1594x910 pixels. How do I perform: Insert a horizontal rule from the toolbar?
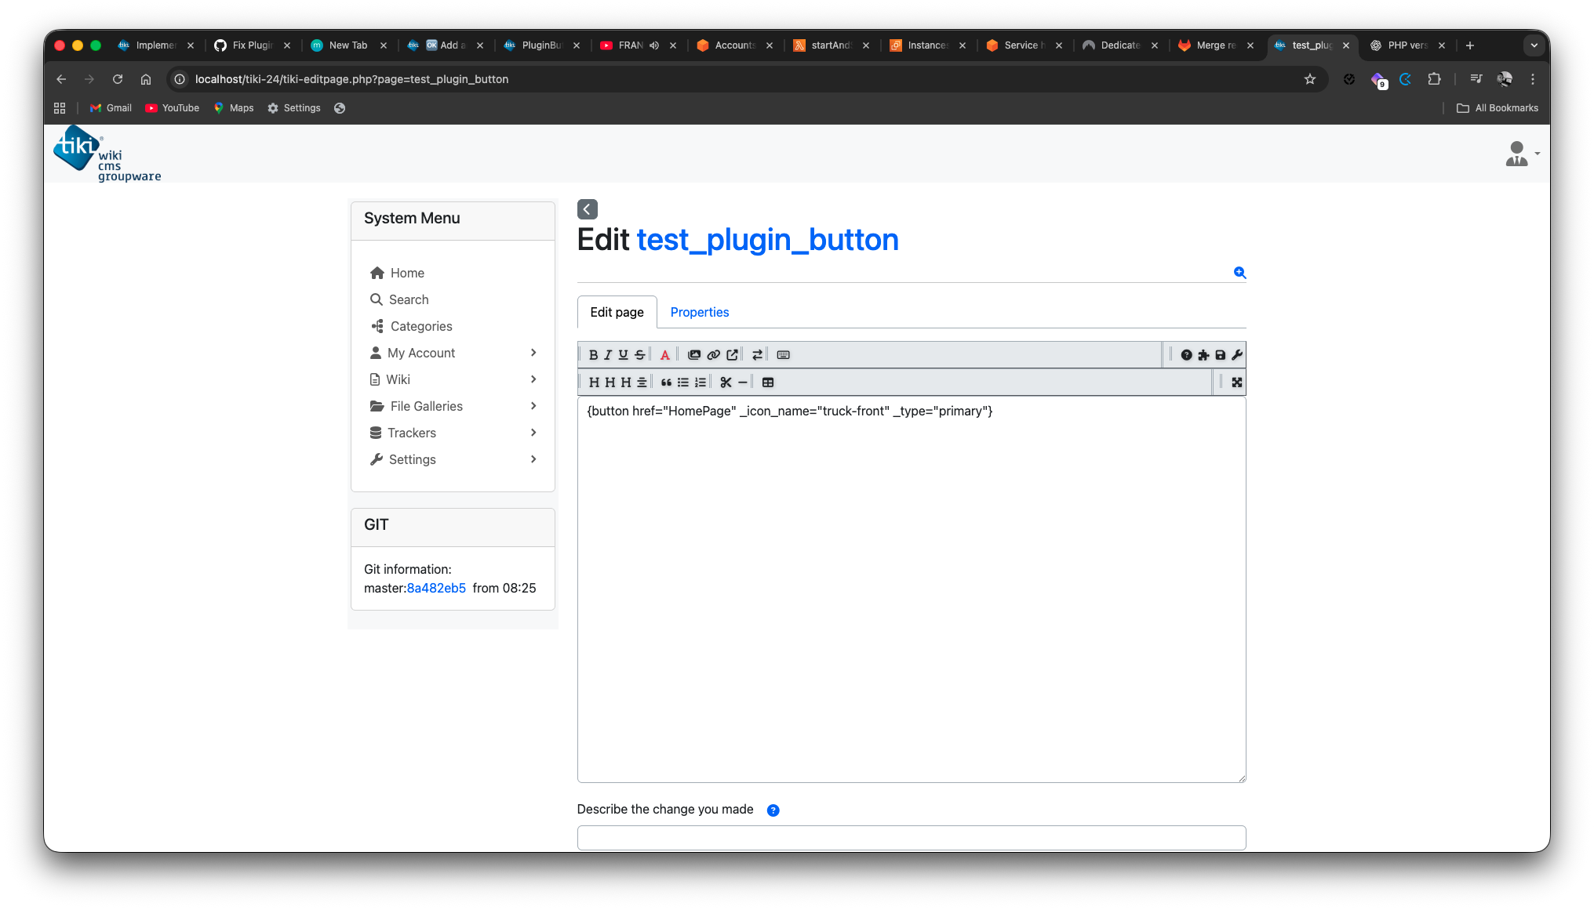point(743,382)
